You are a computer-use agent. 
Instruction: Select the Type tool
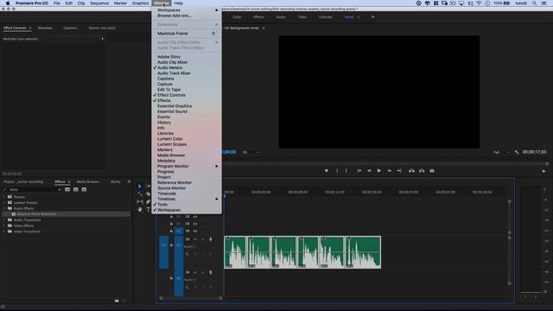pyautogui.click(x=148, y=209)
